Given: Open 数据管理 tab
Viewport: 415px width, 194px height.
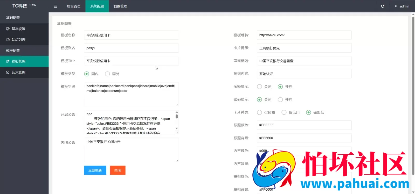Looking at the screenshot, I should (x=120, y=6).
